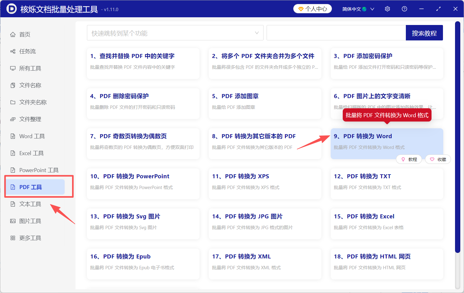
Task: Select 文件名称 in the sidebar menu
Action: coord(29,85)
